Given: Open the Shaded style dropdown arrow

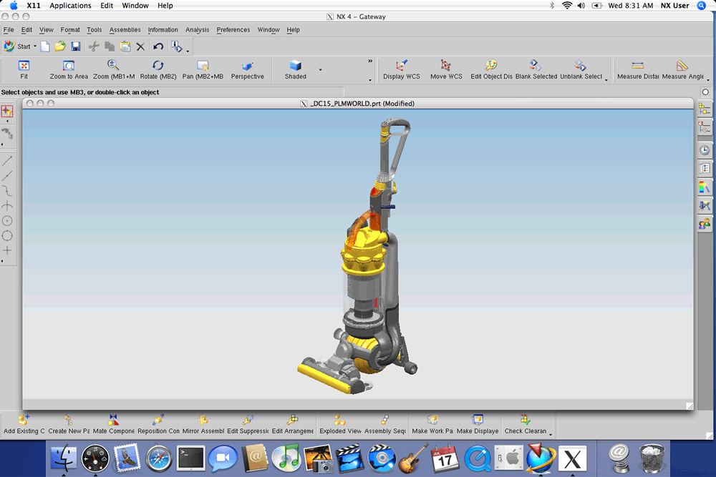Looking at the screenshot, I should click(x=320, y=70).
